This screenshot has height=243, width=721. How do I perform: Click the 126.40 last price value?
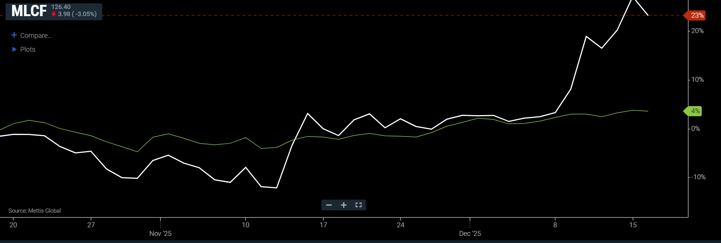tap(61, 7)
